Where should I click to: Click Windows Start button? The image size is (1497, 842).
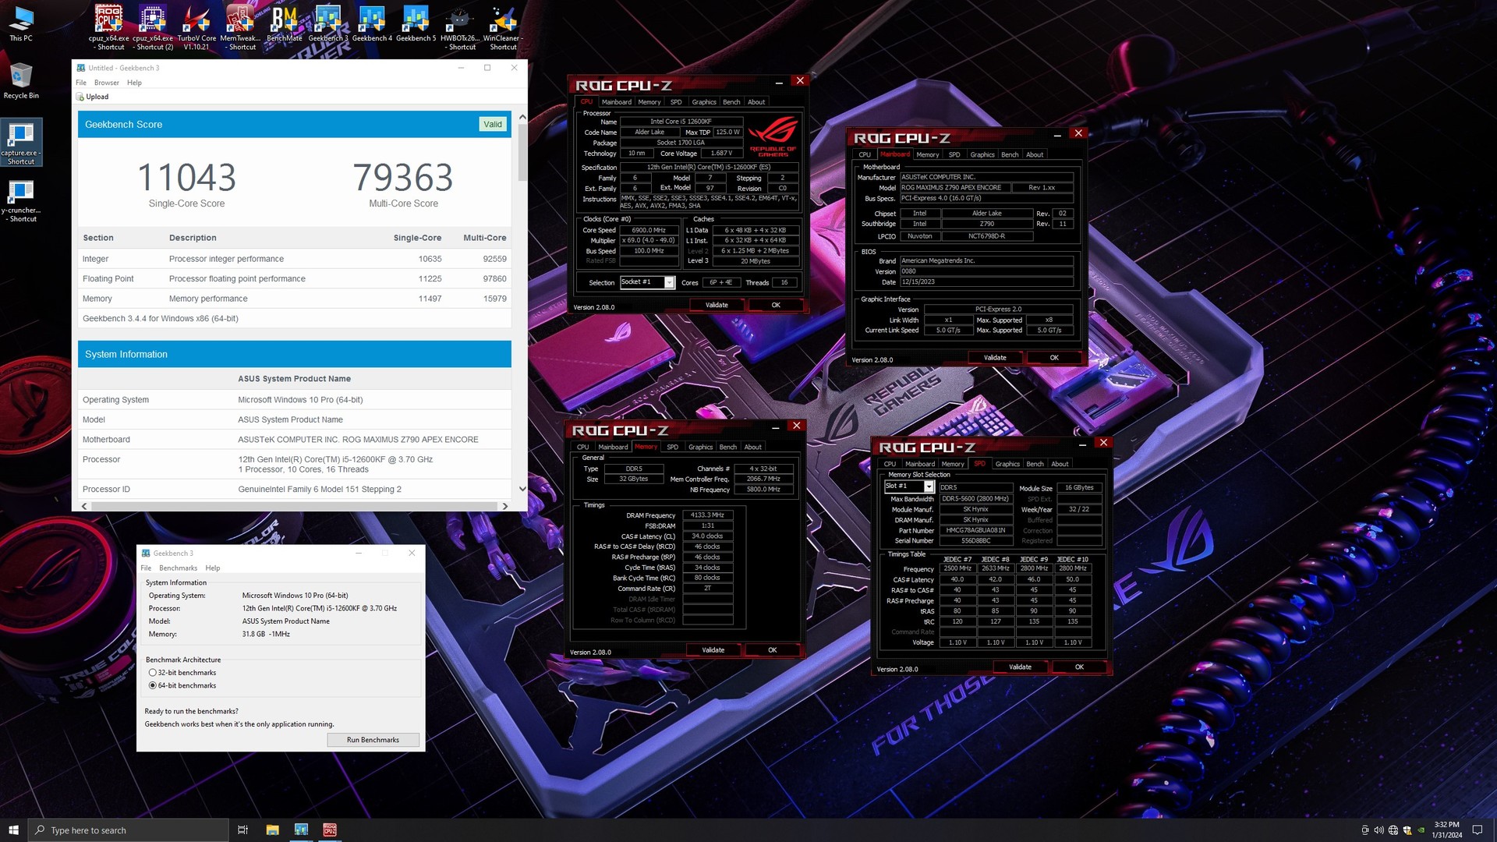pyautogui.click(x=13, y=830)
